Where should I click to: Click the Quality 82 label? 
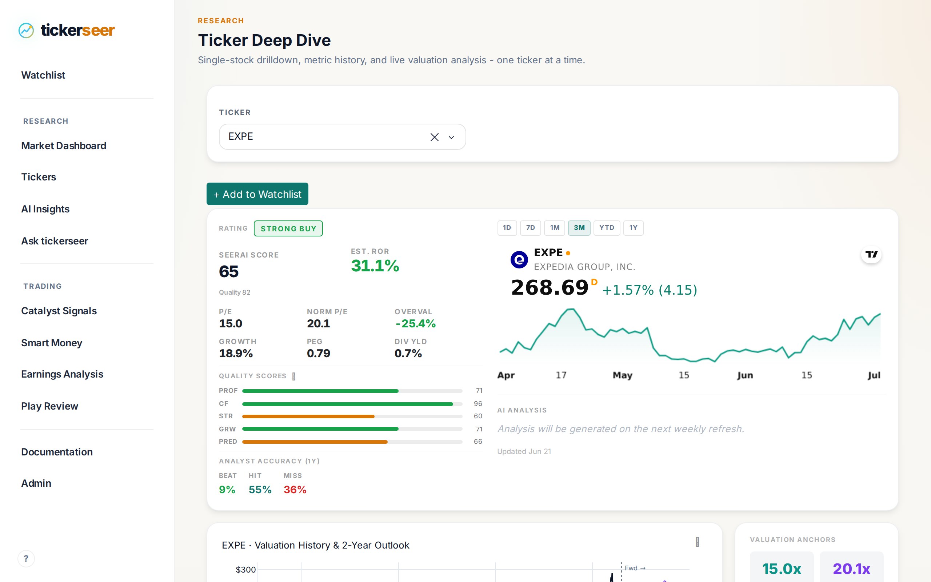point(235,292)
